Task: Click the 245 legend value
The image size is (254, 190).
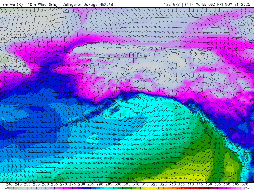Action: (x=18, y=184)
